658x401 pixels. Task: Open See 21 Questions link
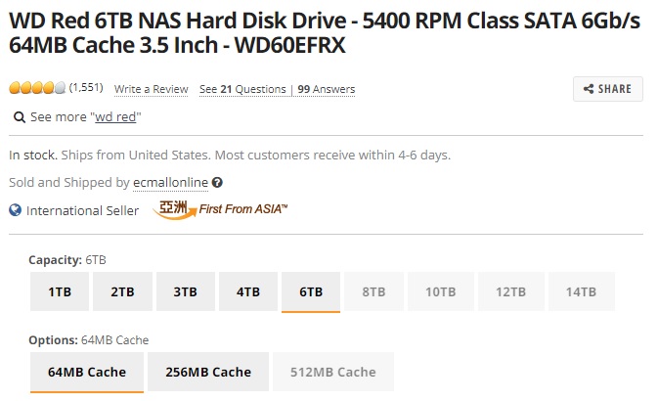[x=242, y=89]
